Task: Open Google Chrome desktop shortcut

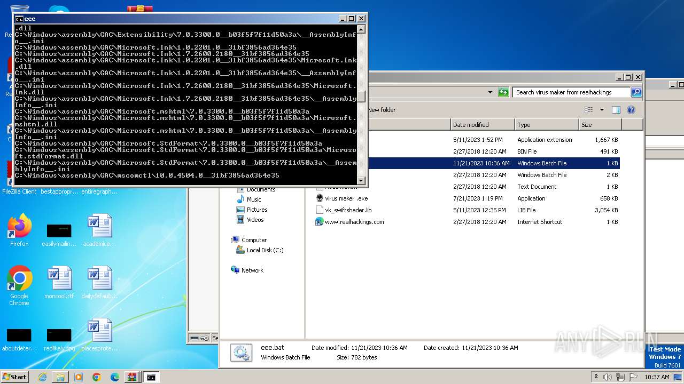Action: 19,286
